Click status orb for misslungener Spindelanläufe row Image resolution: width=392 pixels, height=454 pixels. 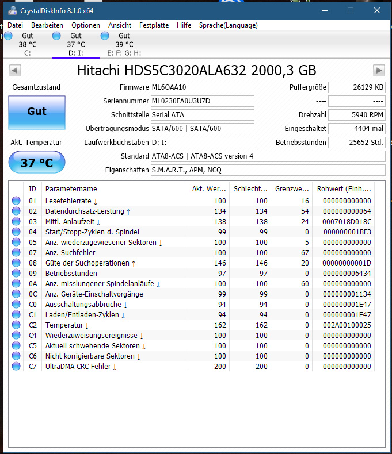point(16,283)
